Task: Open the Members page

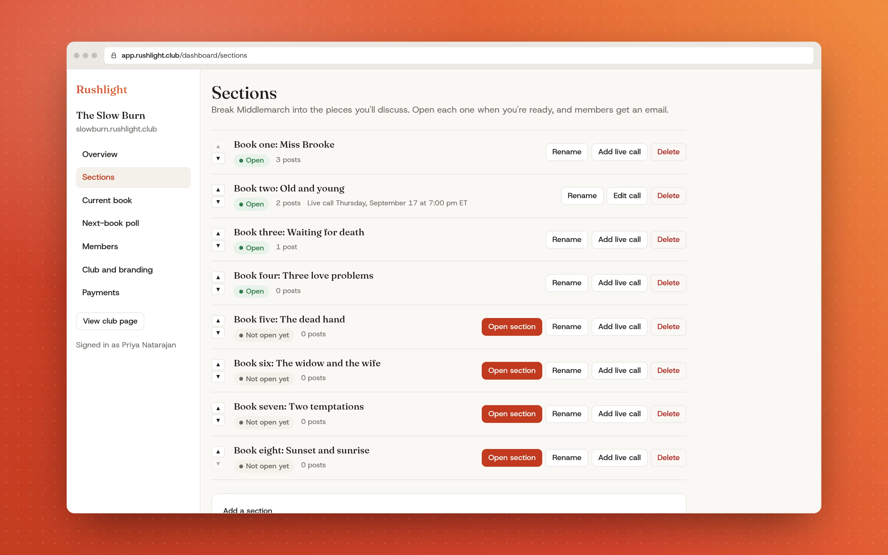Action: [133, 246]
